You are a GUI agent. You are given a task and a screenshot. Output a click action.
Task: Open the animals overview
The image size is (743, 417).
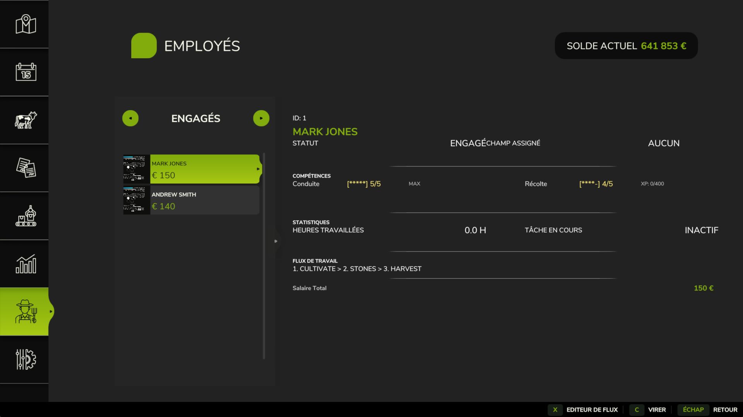click(24, 120)
